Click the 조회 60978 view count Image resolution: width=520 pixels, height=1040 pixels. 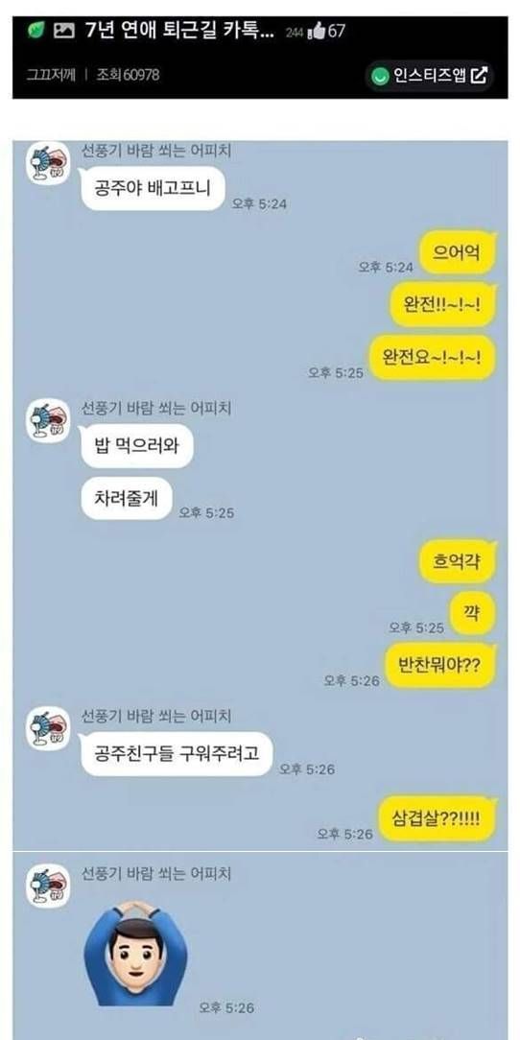tap(128, 74)
